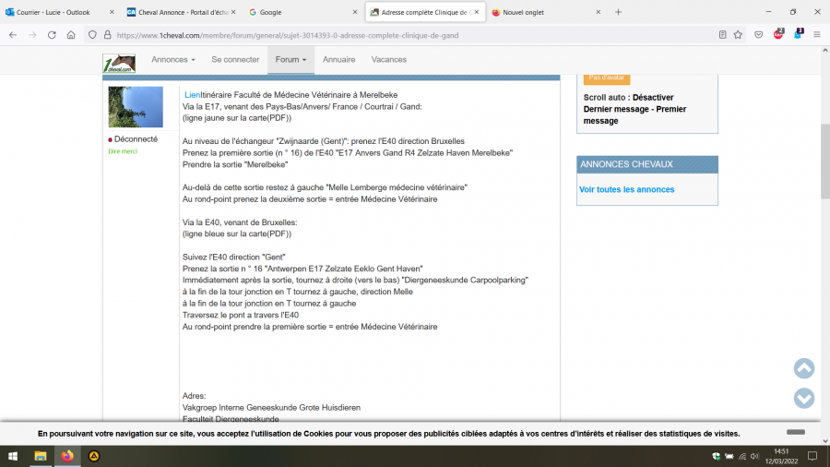Bookmark this page with the star icon
This screenshot has width=830, height=467.
738,35
